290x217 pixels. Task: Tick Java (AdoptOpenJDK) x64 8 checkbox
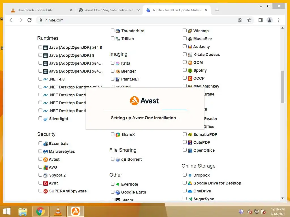click(x=40, y=47)
